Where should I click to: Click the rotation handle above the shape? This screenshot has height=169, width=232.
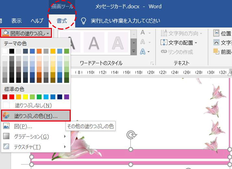pyautogui.click(x=131, y=135)
